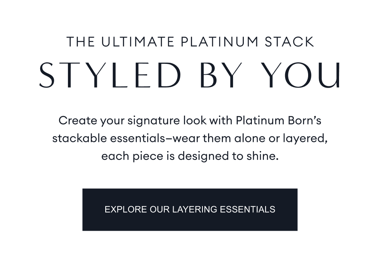Viewport: 378px width, 268px height.
Task: Click the "Styled By You" headline
Action: pyautogui.click(x=190, y=75)
